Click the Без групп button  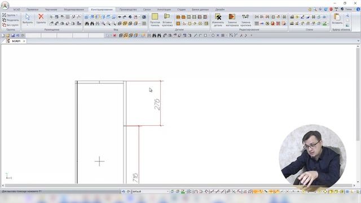click(10, 25)
